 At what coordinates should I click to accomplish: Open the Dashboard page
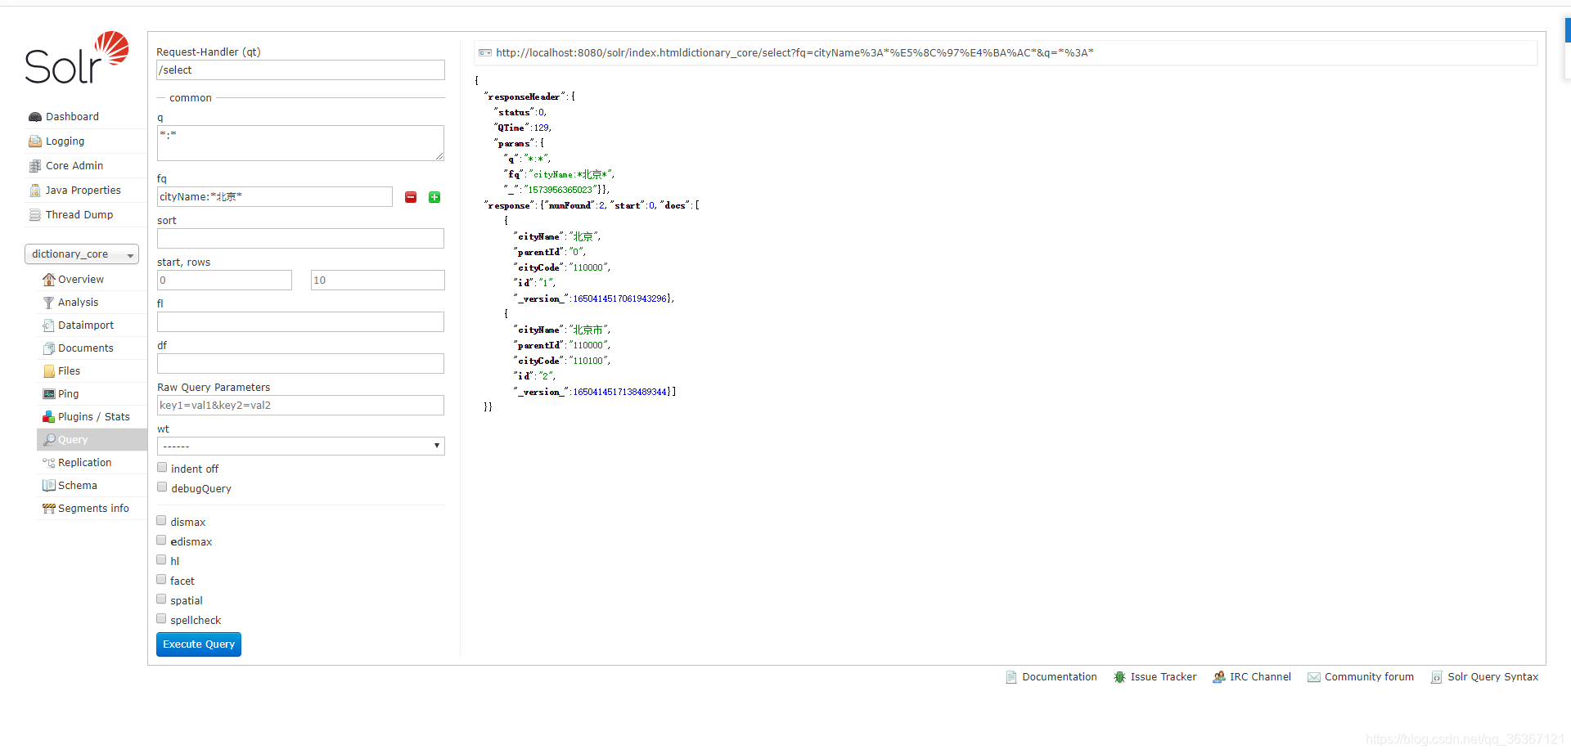pos(72,117)
